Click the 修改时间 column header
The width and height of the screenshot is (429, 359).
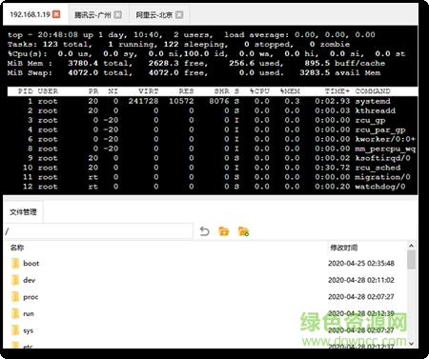344,248
